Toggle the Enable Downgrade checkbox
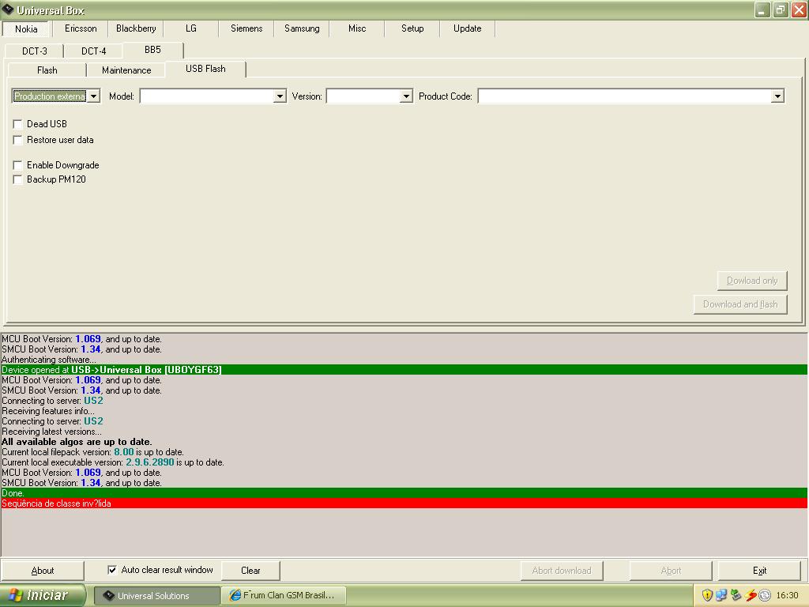 point(18,165)
